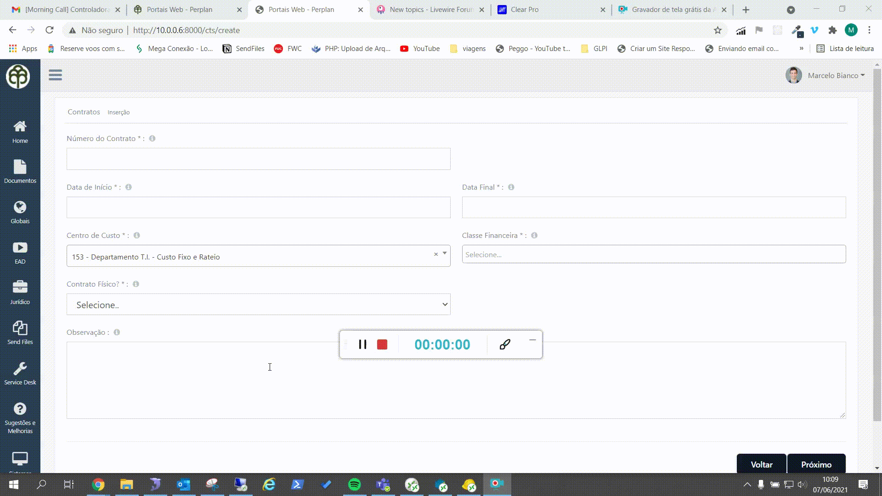The width and height of the screenshot is (882, 496).
Task: Open the Jurídico section
Action: point(20,292)
